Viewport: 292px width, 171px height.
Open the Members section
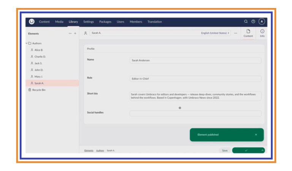tap(136, 22)
